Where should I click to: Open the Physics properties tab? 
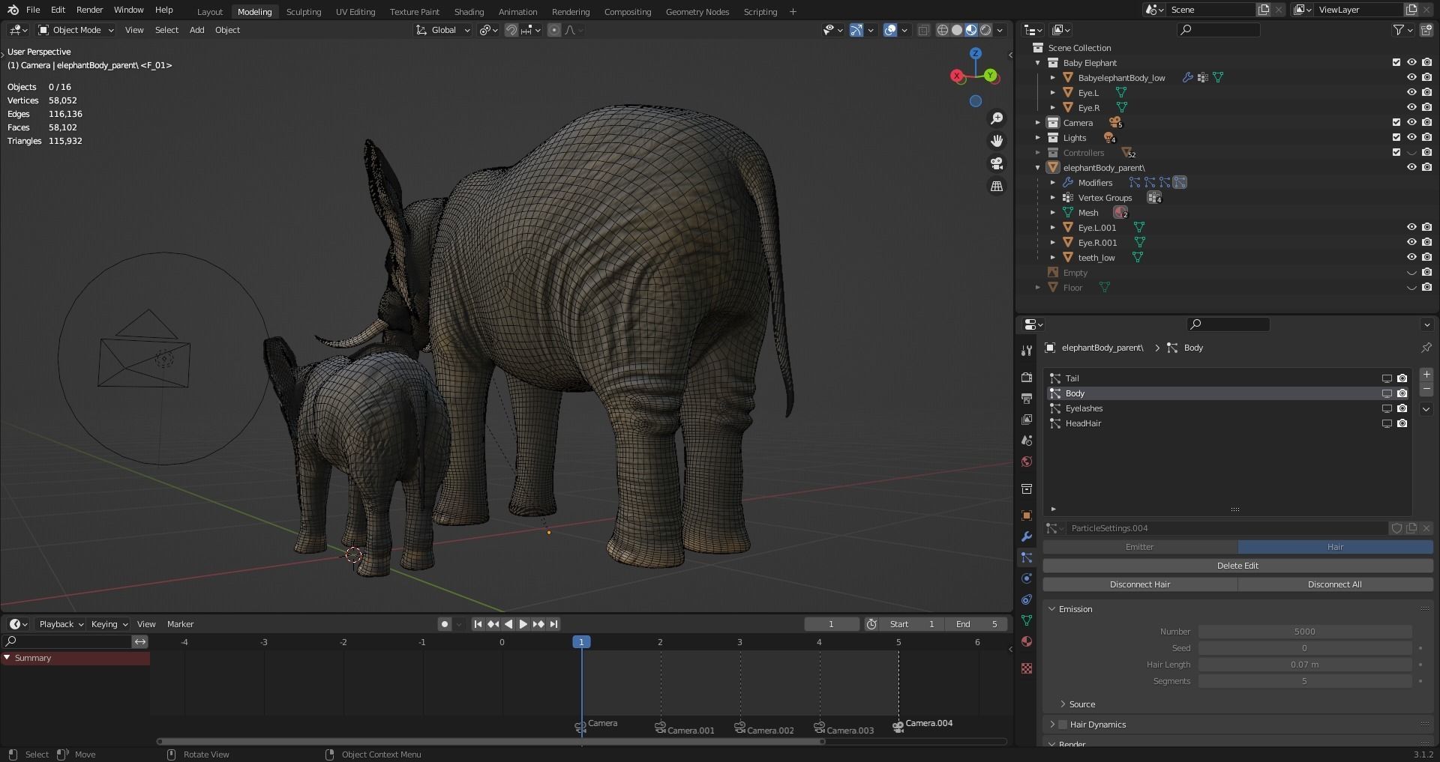click(x=1027, y=578)
